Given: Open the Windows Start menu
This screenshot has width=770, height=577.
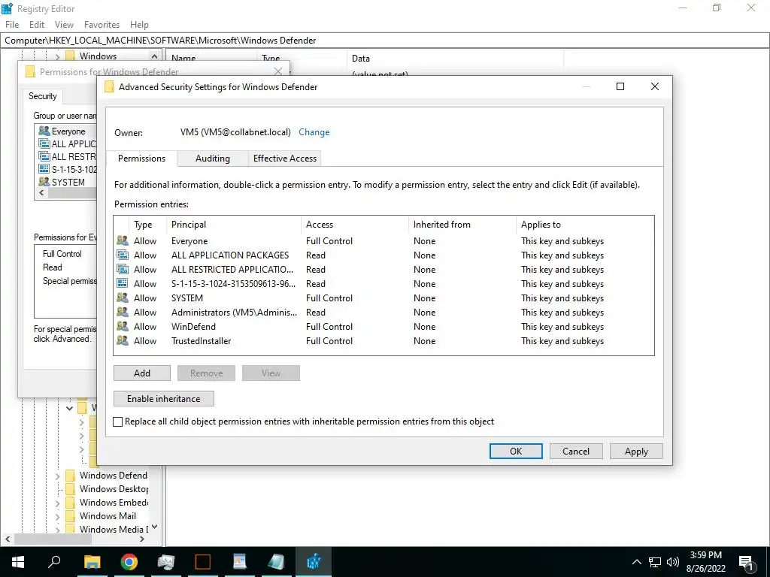Looking at the screenshot, I should click(18, 562).
